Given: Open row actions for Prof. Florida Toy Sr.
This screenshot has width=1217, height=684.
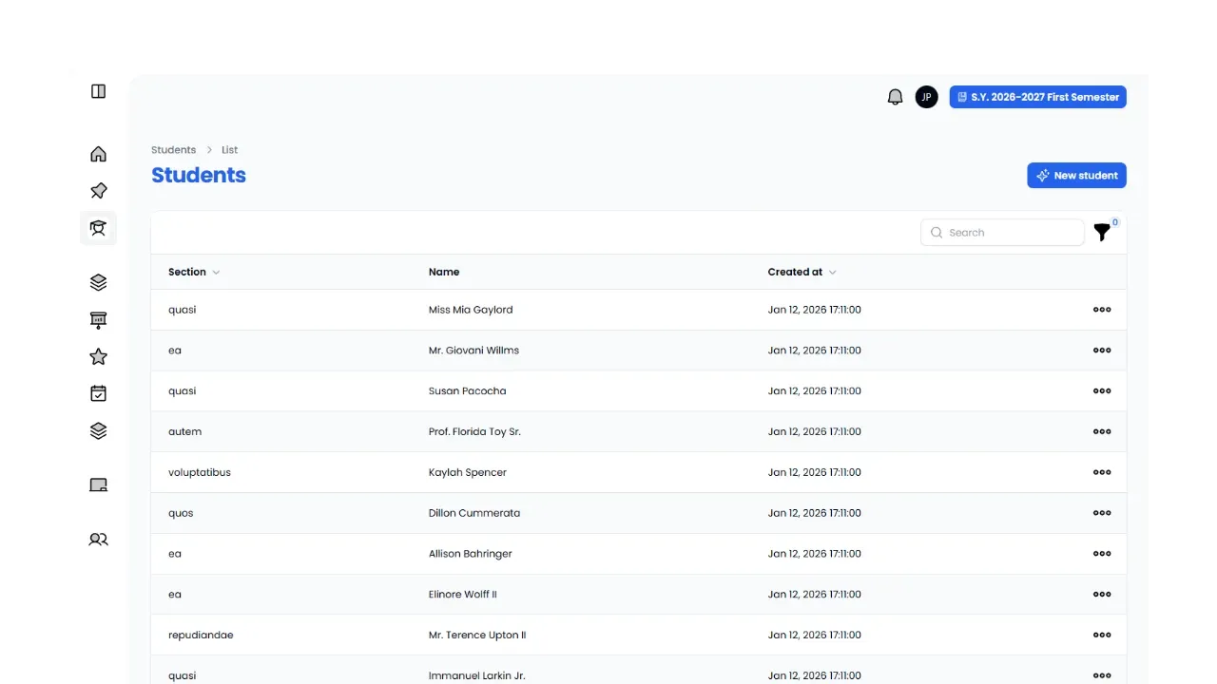Looking at the screenshot, I should click(x=1102, y=431).
